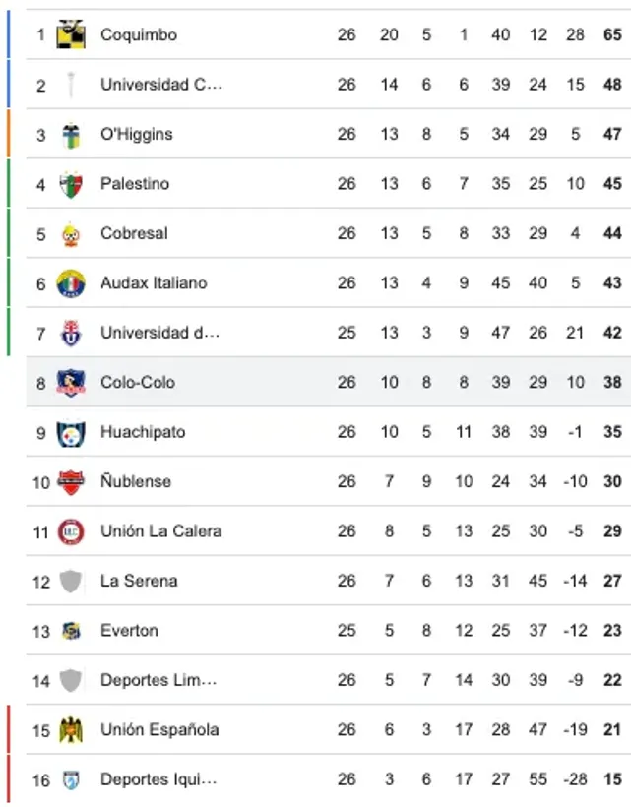Select the Unión La Calera logo

coord(69,531)
